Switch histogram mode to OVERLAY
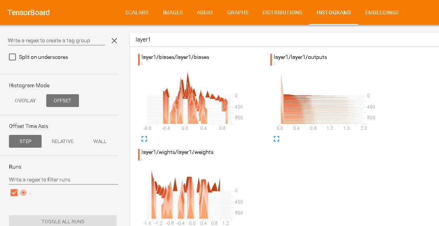Viewport: 439px width, 226px height. pyautogui.click(x=25, y=101)
